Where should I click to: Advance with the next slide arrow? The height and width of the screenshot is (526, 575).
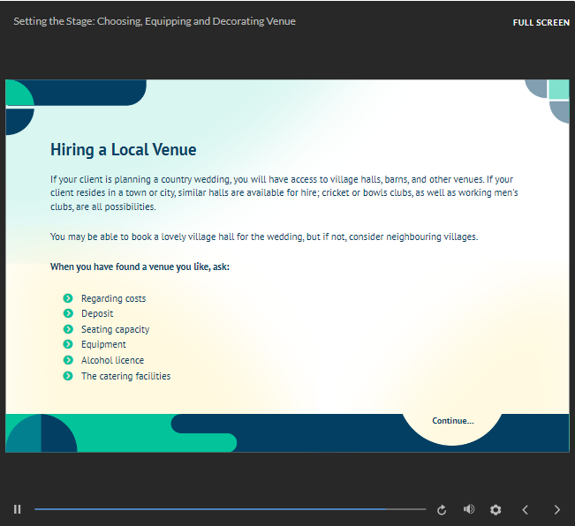(x=556, y=509)
